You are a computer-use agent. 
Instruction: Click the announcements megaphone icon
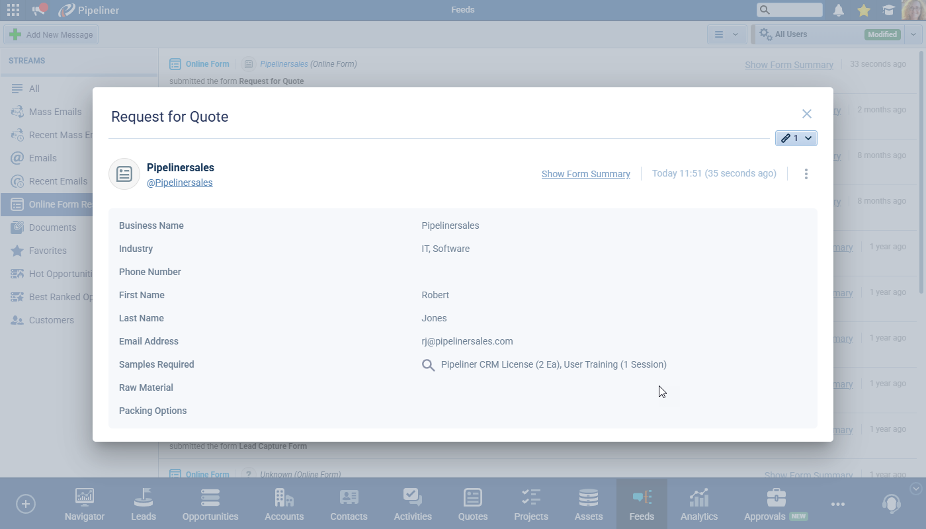pos(39,10)
